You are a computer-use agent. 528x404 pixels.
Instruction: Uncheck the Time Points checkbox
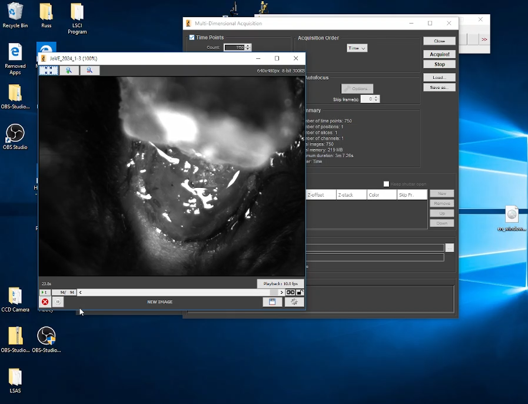(192, 38)
